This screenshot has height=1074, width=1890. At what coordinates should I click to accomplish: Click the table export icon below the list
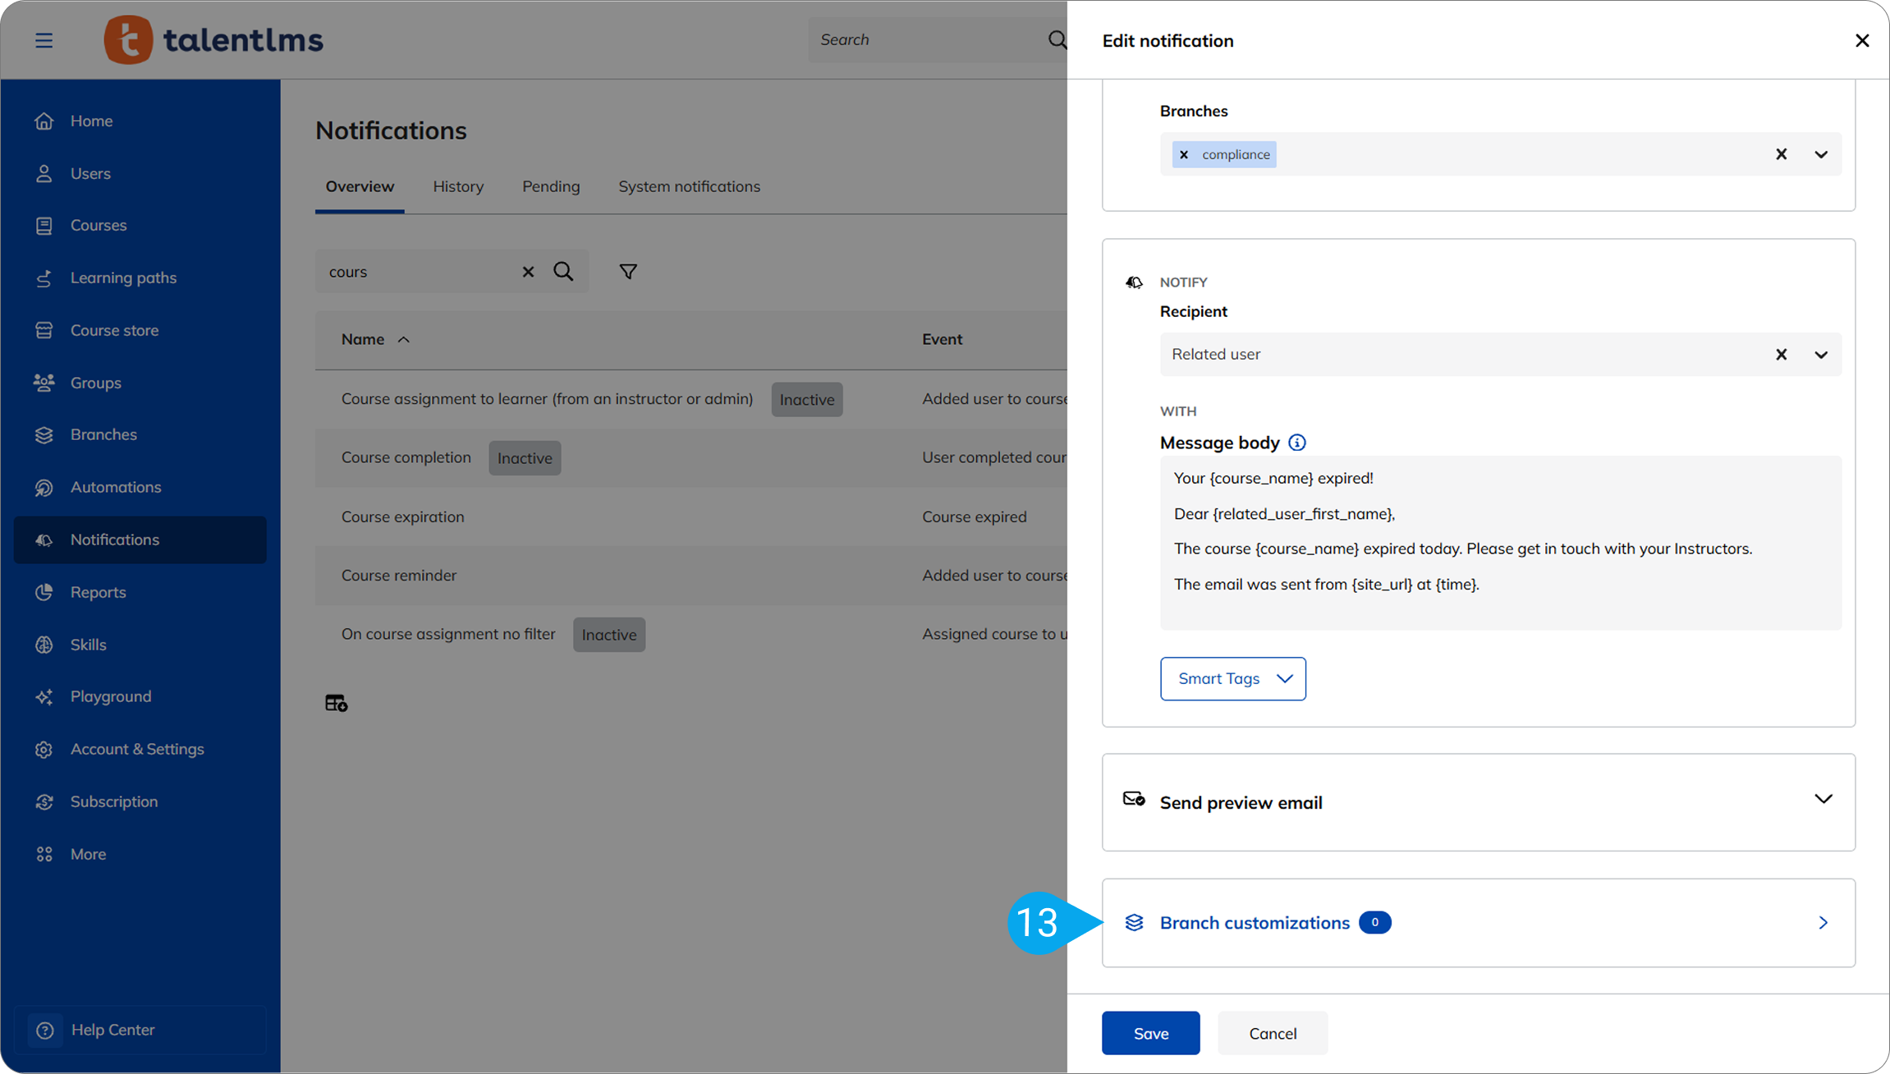pyautogui.click(x=336, y=703)
